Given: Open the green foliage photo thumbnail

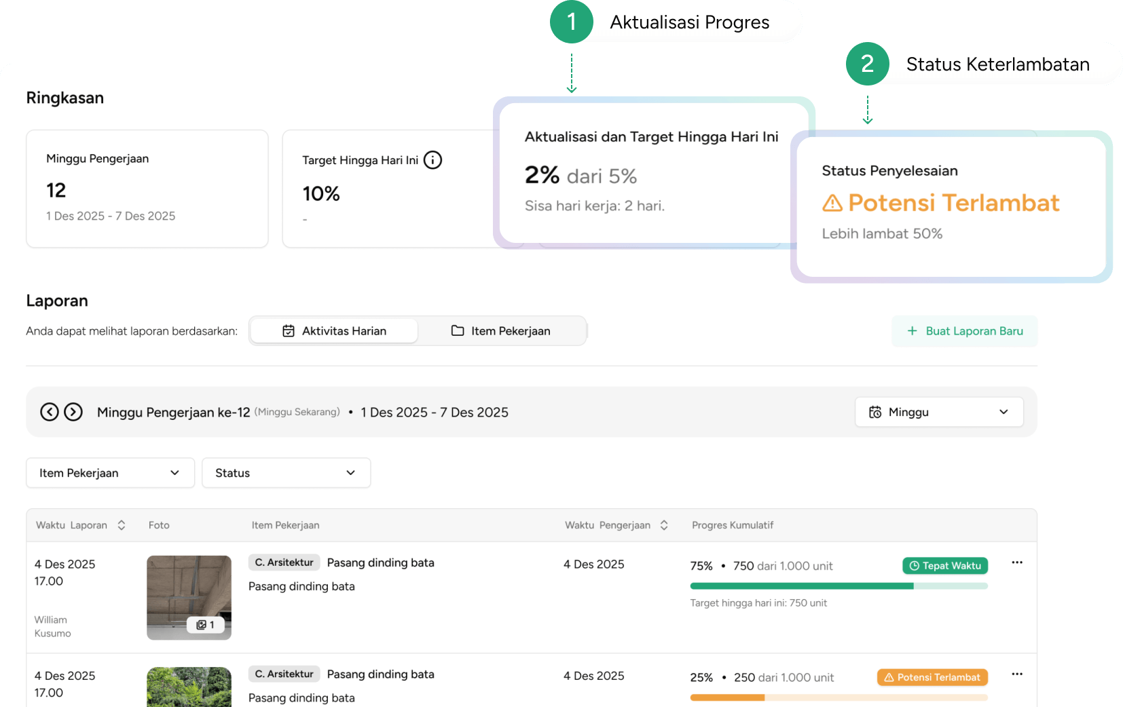Looking at the screenshot, I should 189,687.
